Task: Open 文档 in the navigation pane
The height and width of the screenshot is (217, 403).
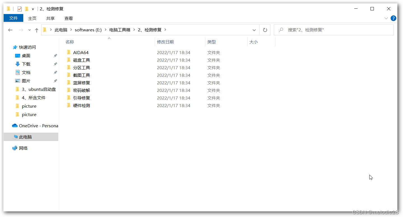Action: click(26, 73)
